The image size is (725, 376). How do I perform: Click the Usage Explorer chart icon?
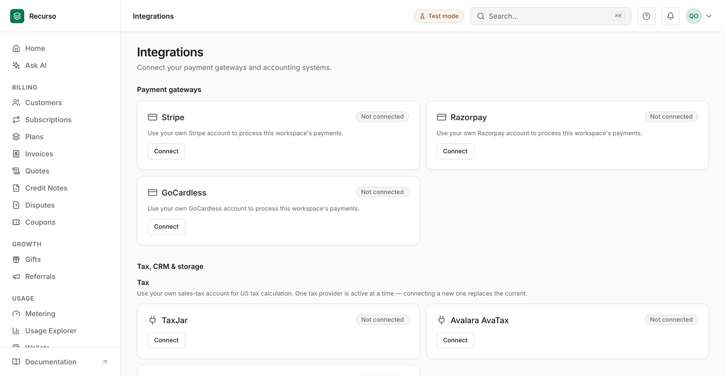coord(16,330)
